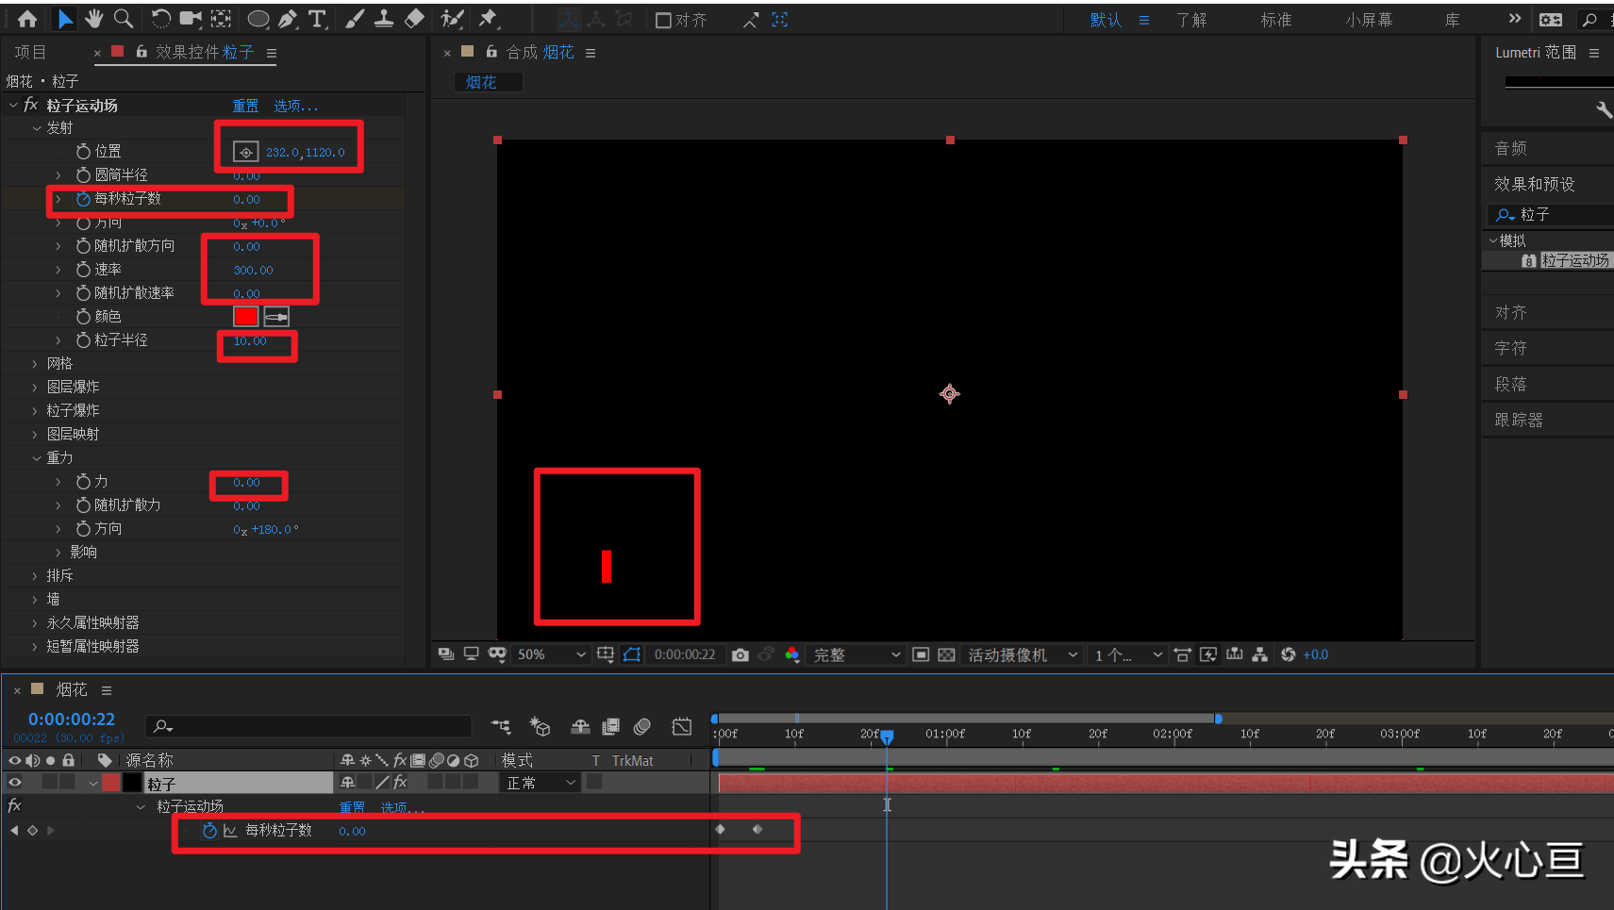Toggle stopwatch for 粒子半径 property
The width and height of the screenshot is (1614, 910).
click(x=83, y=340)
